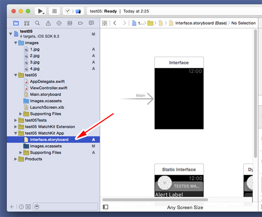Screen dimensions: 262x217
Task: Select the black Interface controller canvas
Action: [179, 99]
